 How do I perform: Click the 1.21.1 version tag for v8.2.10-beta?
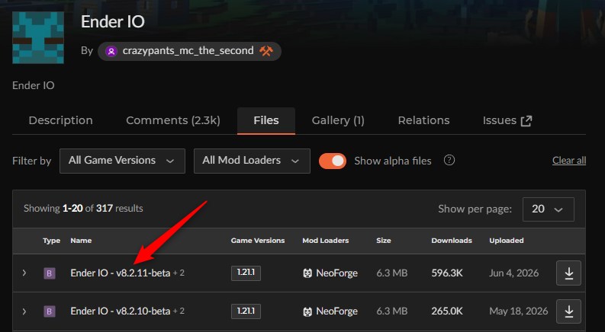[246, 311]
